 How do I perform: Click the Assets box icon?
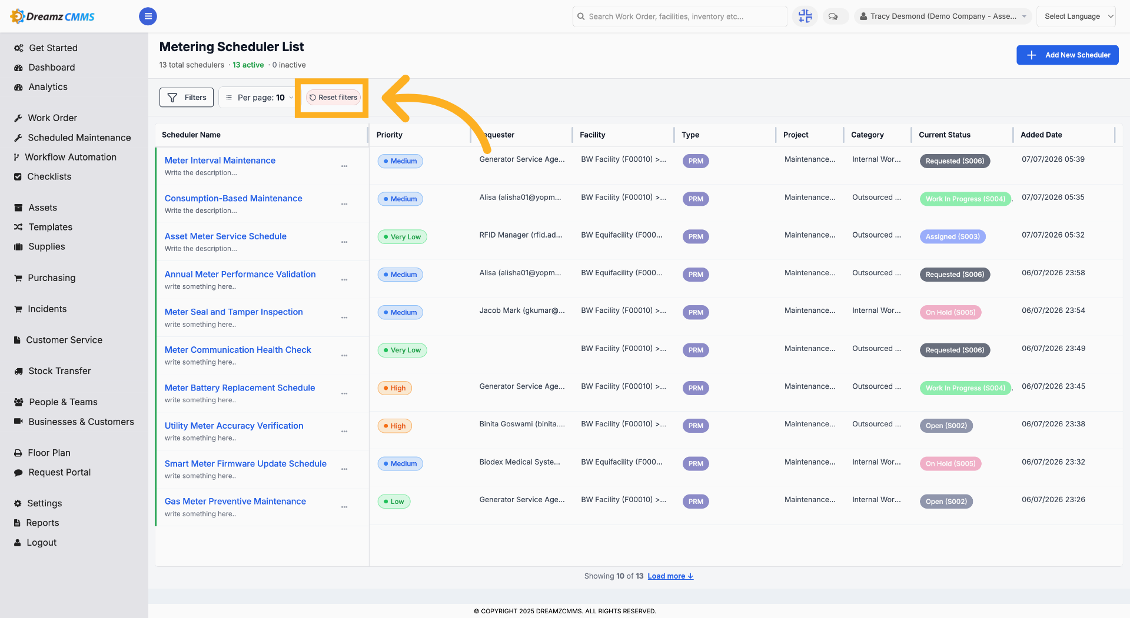pyautogui.click(x=18, y=208)
